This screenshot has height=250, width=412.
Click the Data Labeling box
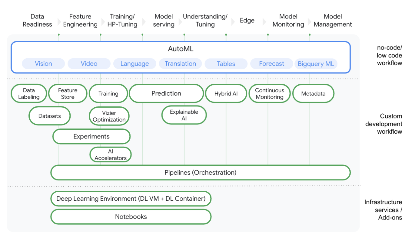point(29,94)
